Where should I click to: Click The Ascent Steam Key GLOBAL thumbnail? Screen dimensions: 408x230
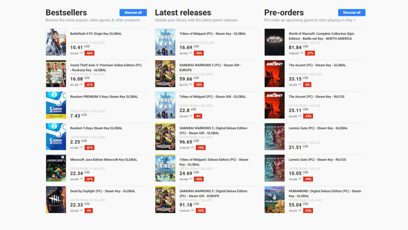[275, 74]
